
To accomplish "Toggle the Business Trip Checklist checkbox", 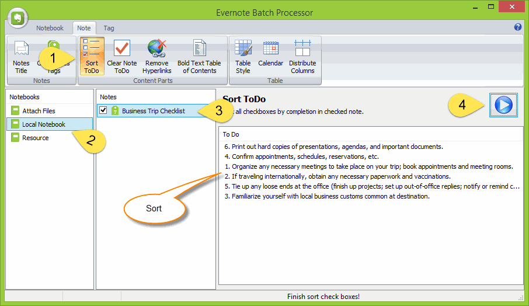I will coord(103,110).
